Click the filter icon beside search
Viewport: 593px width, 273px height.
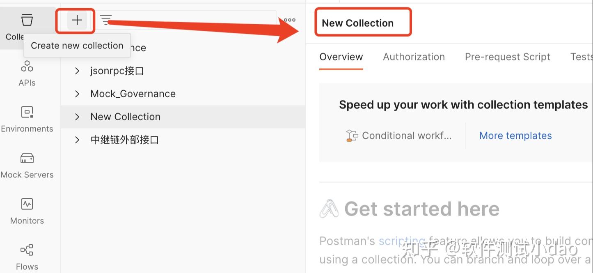click(106, 19)
